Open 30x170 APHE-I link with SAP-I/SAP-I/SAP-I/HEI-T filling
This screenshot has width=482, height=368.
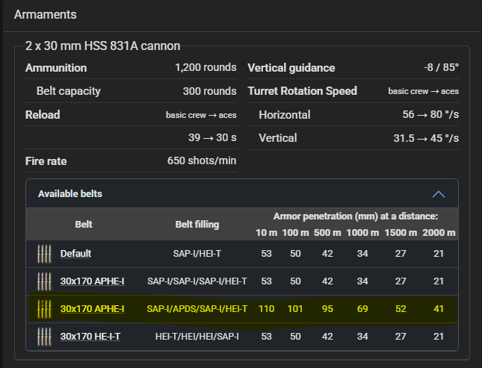92,281
